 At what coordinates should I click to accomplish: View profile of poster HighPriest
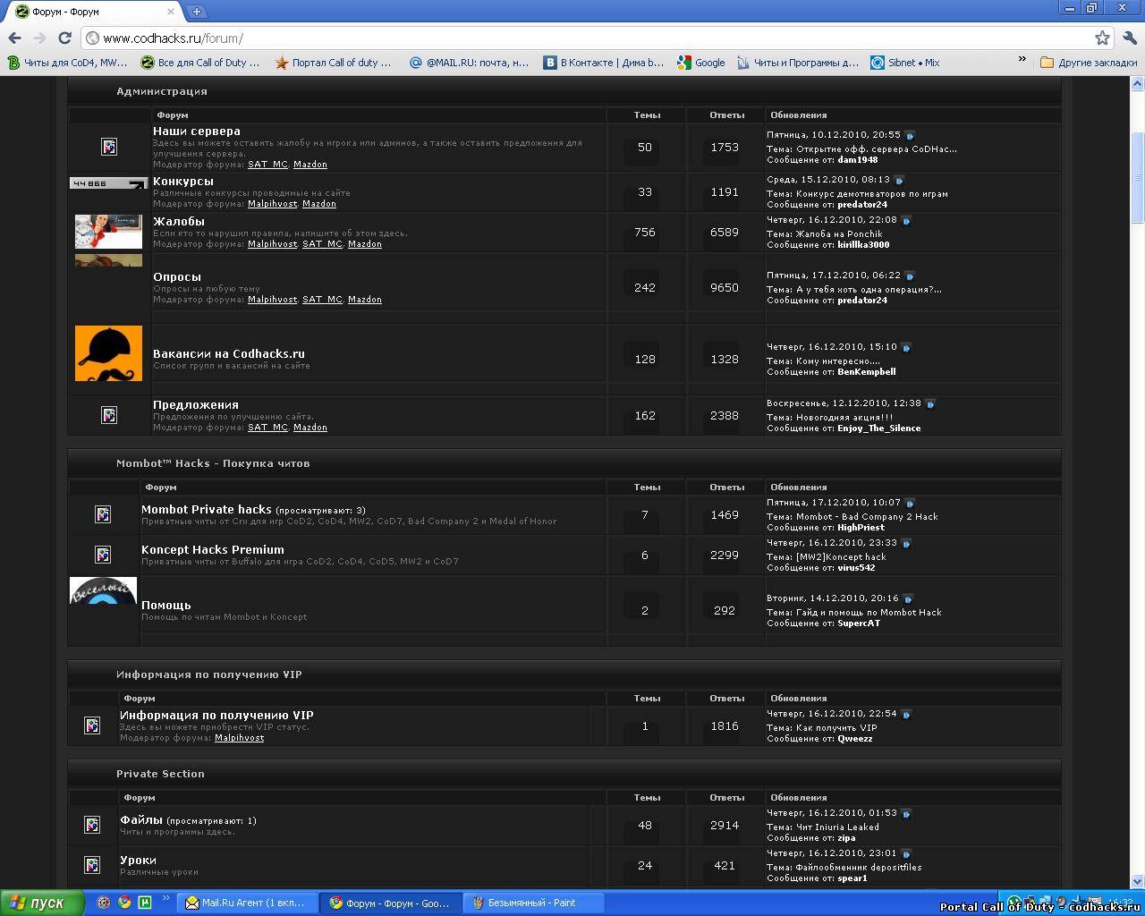point(861,528)
